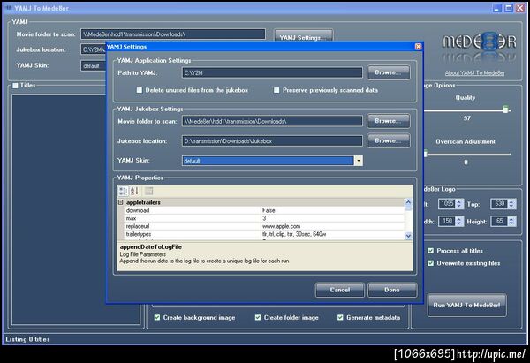This screenshot has width=530, height=363.
Task: Maximize the YAMJ To Mede8er window
Action: (509, 8)
